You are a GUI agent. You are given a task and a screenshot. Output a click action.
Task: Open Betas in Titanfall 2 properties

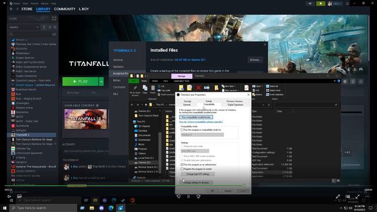(117, 80)
